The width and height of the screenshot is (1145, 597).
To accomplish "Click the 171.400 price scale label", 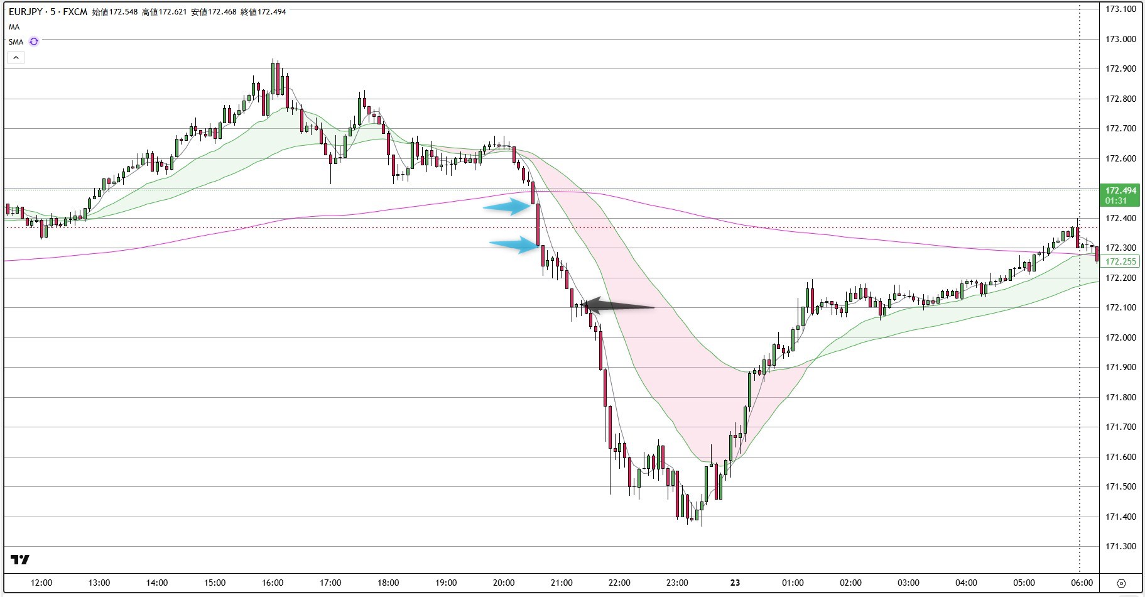I will point(1121,517).
